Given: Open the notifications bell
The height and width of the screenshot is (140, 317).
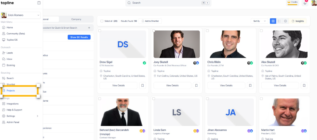Looking at the screenshot, I should pyautogui.click(x=305, y=3).
